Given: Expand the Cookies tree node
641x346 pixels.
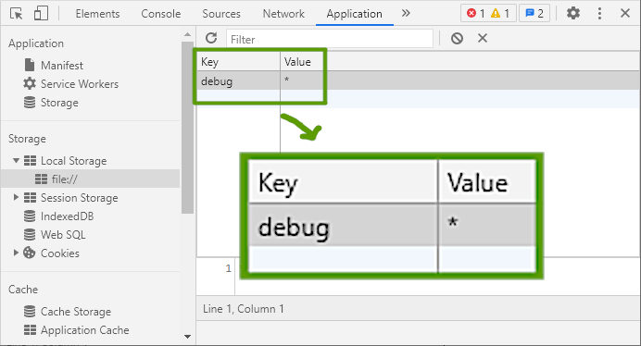Looking at the screenshot, I should (16, 253).
